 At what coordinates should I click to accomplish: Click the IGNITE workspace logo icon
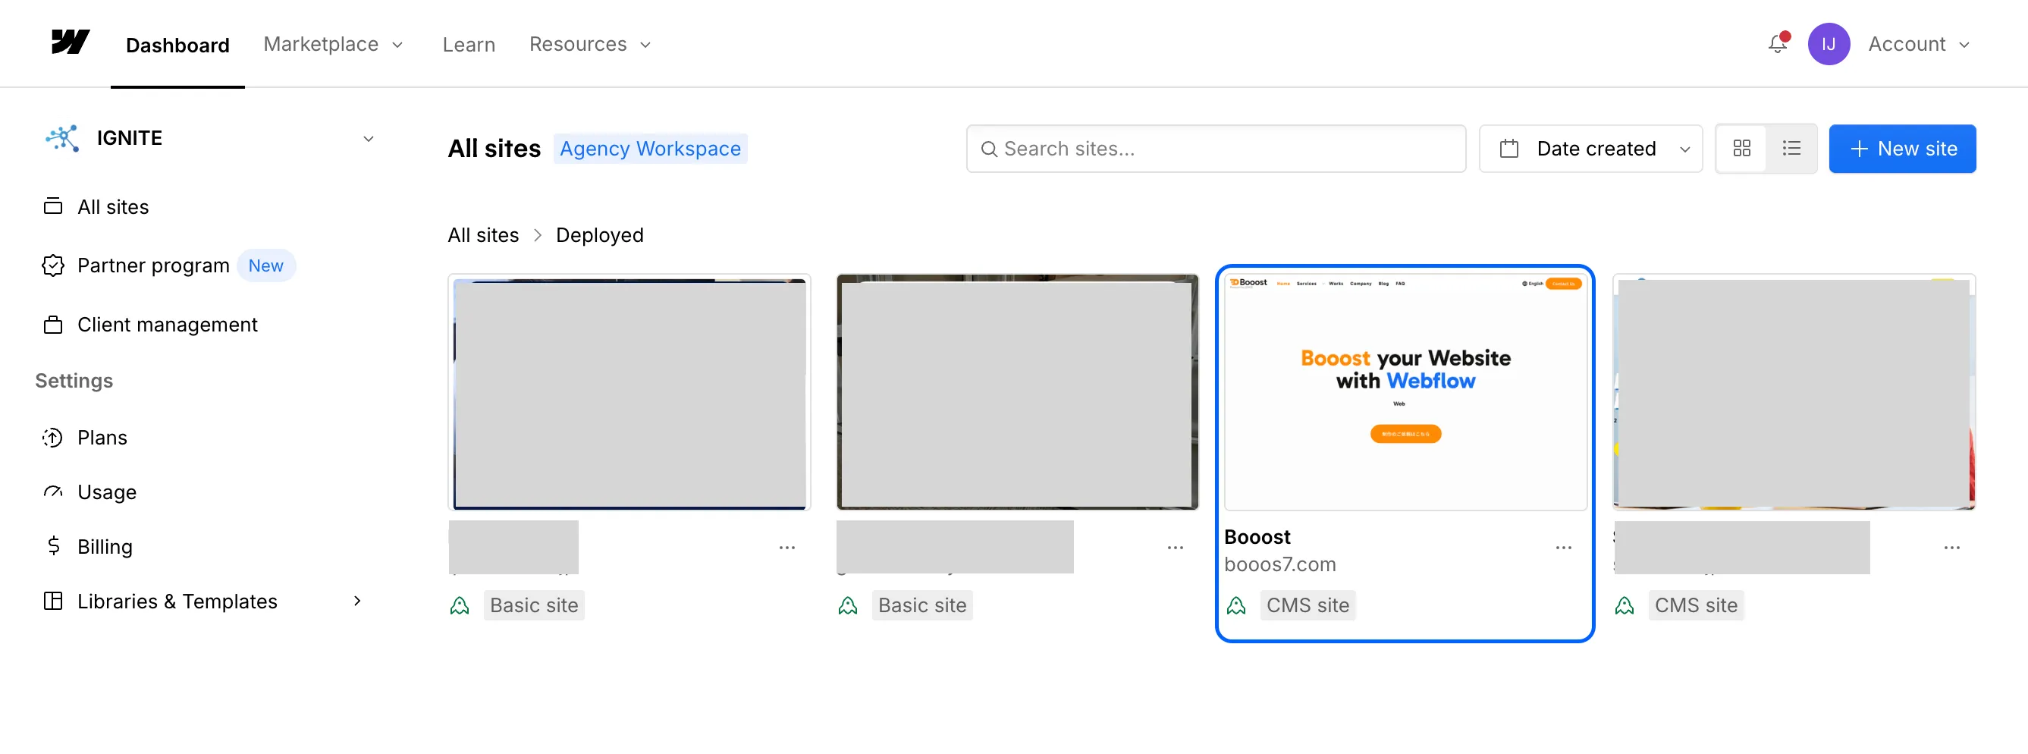click(62, 138)
